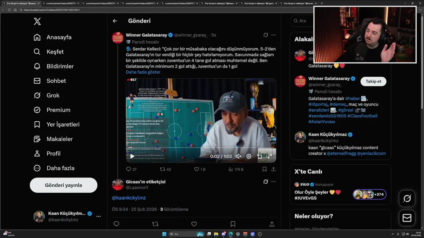Open more options on Winner Galatasaray post
This screenshot has width=424, height=238.
pyautogui.click(x=273, y=35)
